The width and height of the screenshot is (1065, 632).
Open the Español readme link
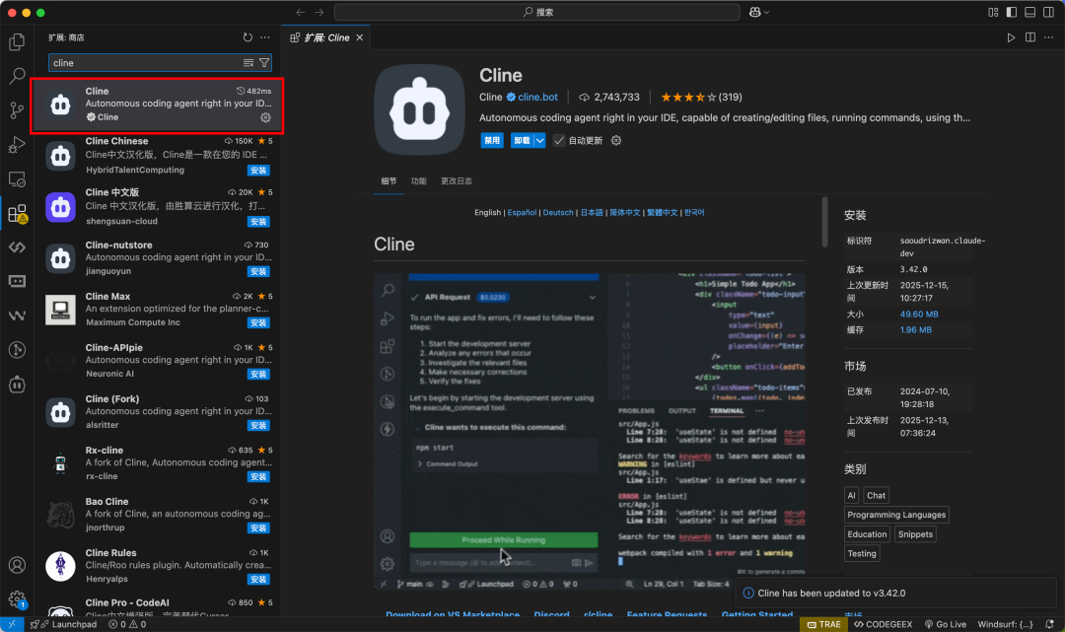tap(522, 213)
